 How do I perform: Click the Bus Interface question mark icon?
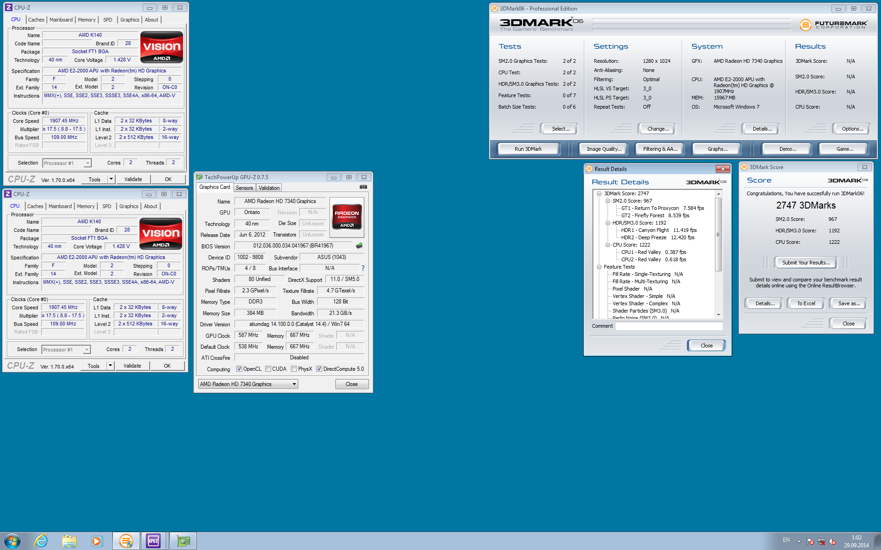click(x=362, y=268)
